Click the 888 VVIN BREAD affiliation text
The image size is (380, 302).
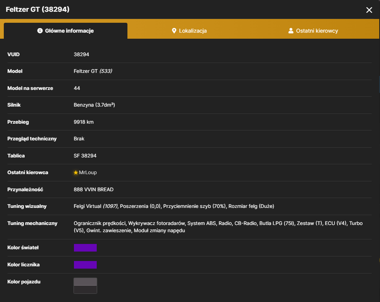point(93,190)
